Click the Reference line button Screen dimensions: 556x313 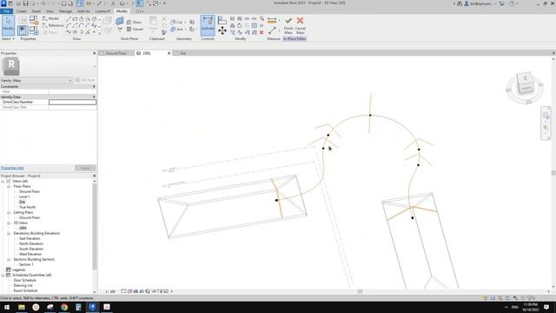(52, 25)
